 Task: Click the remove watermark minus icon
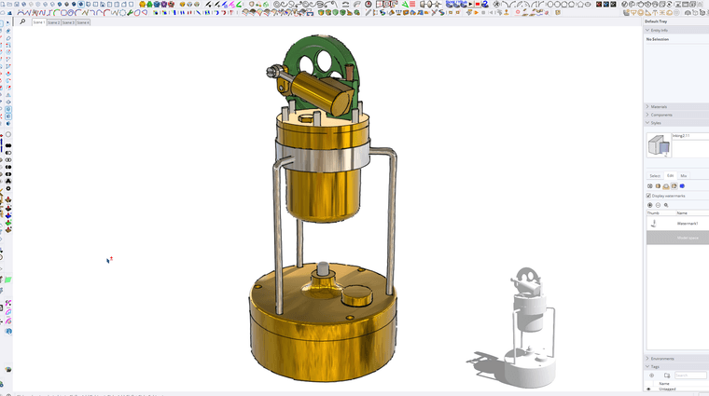tap(658, 205)
